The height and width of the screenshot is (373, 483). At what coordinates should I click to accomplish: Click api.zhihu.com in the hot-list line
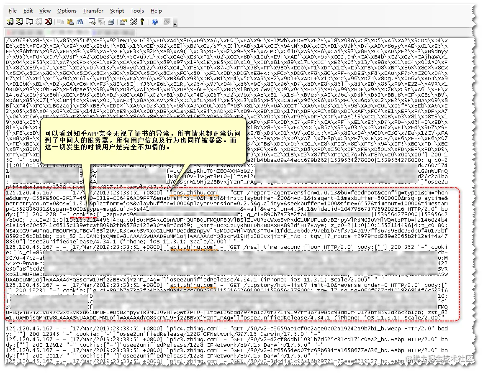[192, 285]
